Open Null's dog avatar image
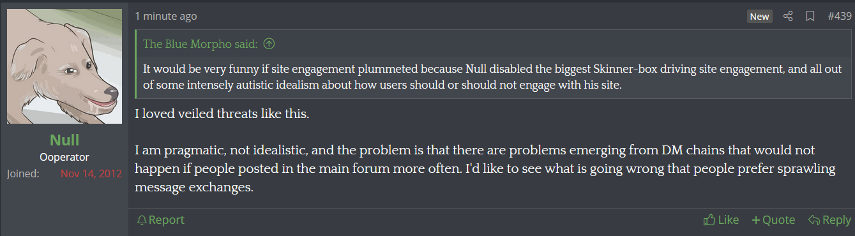The height and width of the screenshot is (236, 855). (64, 66)
